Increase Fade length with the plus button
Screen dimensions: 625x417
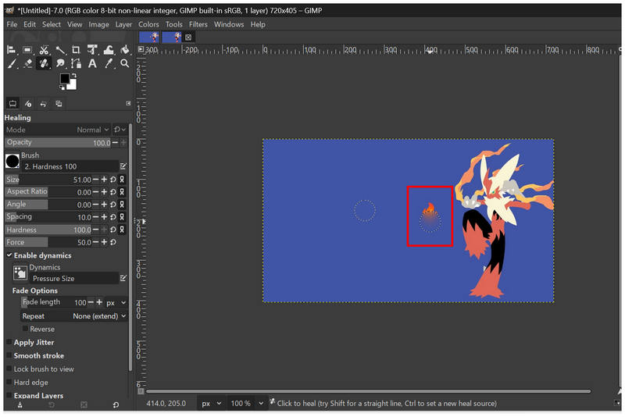click(99, 302)
